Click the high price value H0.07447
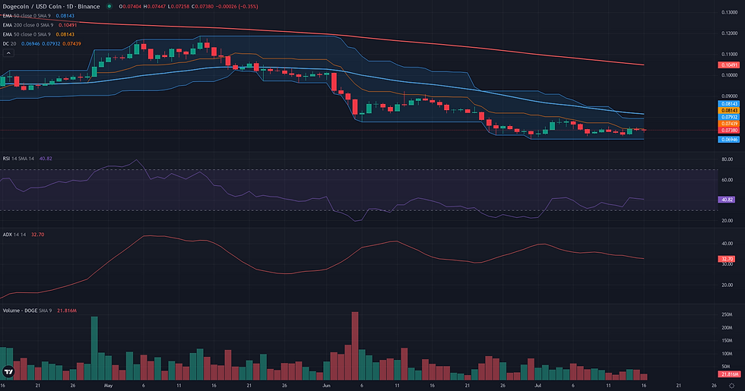The width and height of the screenshot is (745, 391). (155, 7)
